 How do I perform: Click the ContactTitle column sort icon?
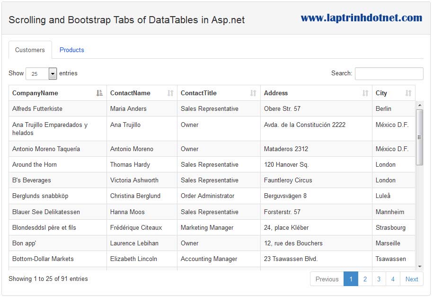point(253,93)
